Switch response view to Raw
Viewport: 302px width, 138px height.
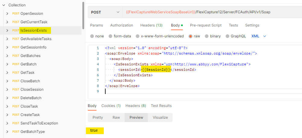click(x=116, y=118)
